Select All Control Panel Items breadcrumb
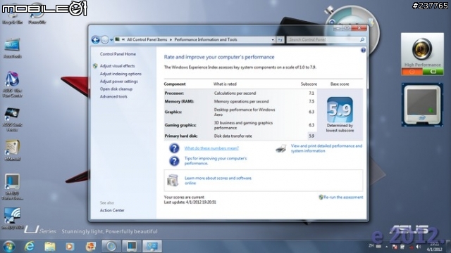 tap(147, 39)
